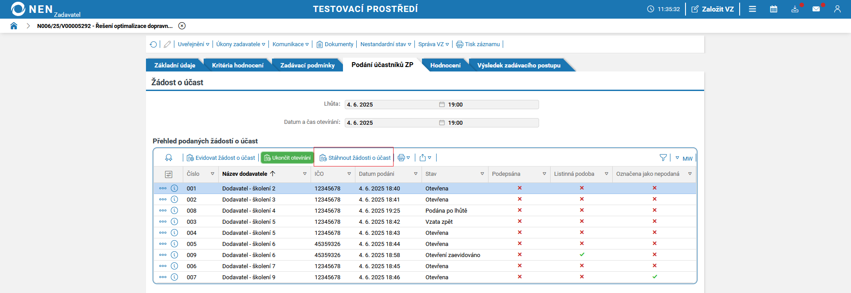Switch to the Kritéria hodnocení tab
Viewport: 851px width, 293px height.
coord(238,65)
